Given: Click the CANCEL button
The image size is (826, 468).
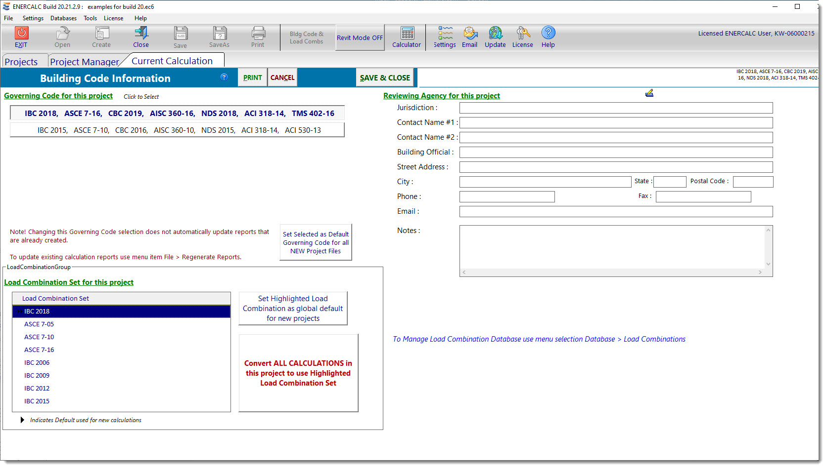Looking at the screenshot, I should pyautogui.click(x=282, y=78).
